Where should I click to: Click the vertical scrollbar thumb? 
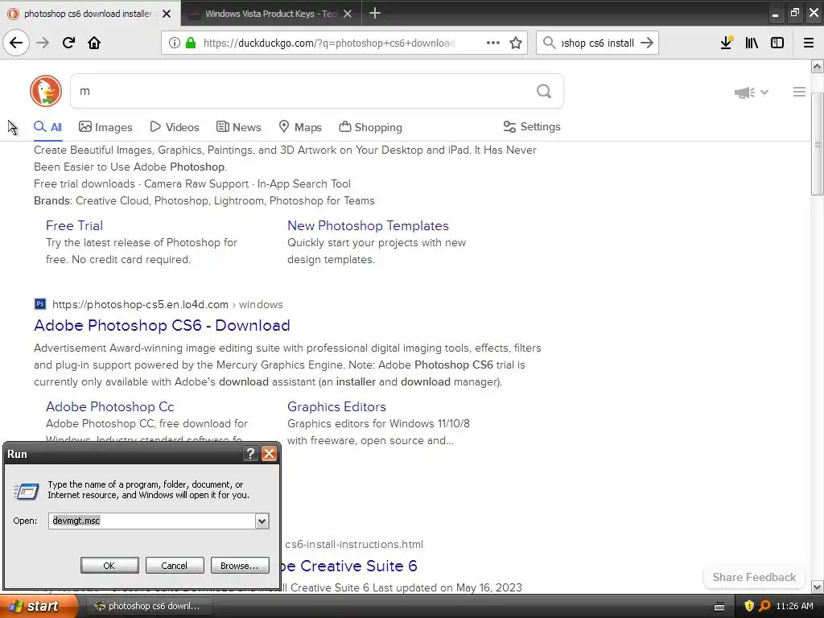tap(818, 144)
